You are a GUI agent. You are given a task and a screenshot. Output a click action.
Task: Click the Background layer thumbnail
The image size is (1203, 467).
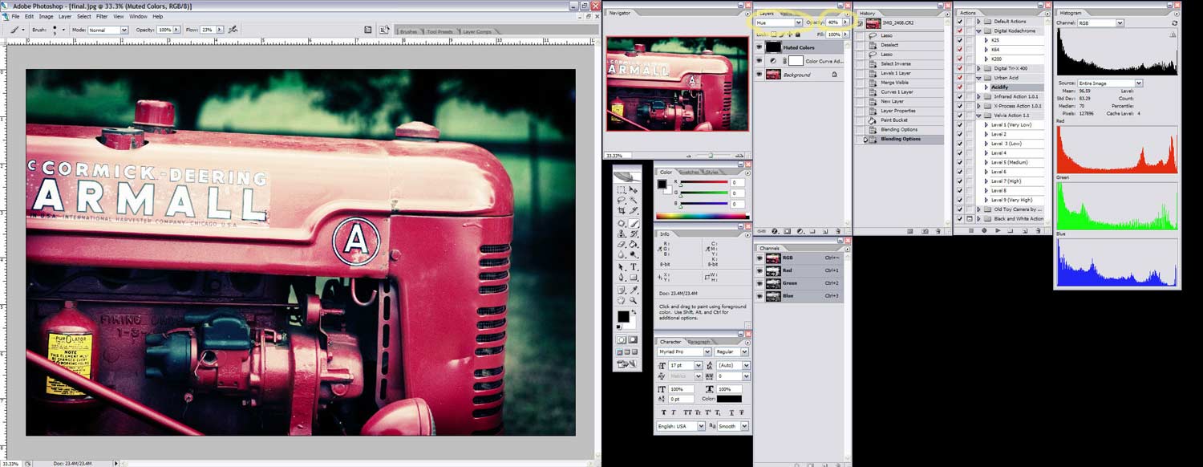773,75
